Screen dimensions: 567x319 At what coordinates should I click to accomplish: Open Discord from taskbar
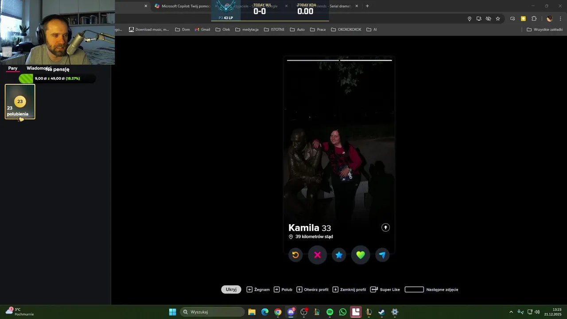[x=291, y=312]
